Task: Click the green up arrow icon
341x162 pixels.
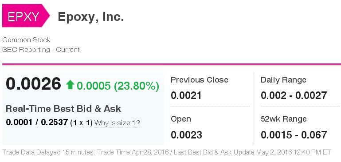Action: (70, 85)
